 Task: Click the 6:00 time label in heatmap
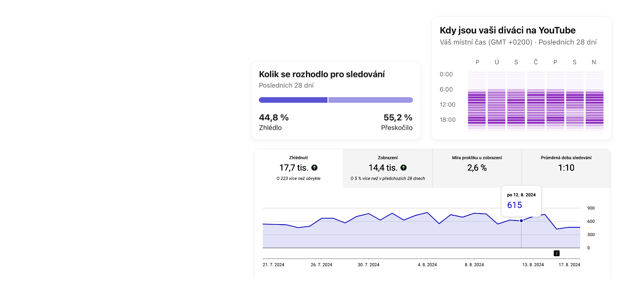(x=446, y=89)
